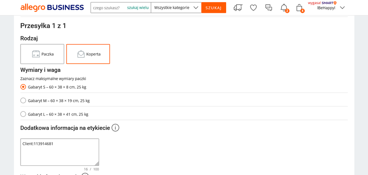Click the czego szukasz search field

pos(108,8)
